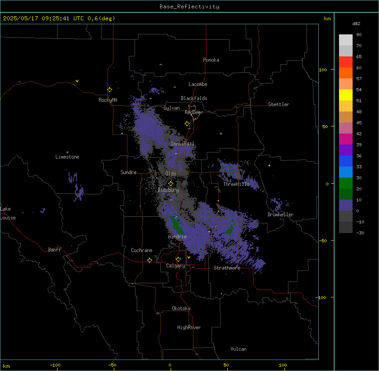Screen dimensions: 379x371
Task: Select the Blackfalds city label
Action: (194, 98)
